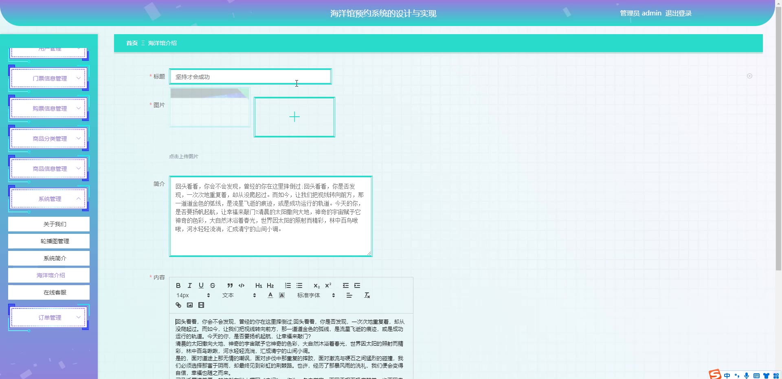Image resolution: width=782 pixels, height=379 pixels.
Task: Click the uploaded image thumbnail
Action: pos(210,107)
